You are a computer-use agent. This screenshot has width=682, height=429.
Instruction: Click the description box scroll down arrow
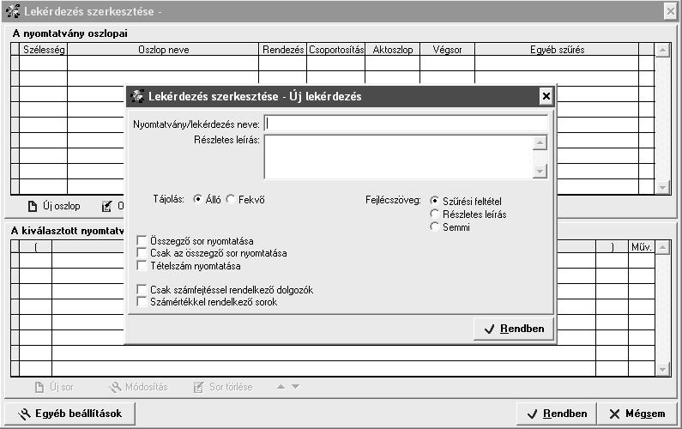[x=540, y=172]
